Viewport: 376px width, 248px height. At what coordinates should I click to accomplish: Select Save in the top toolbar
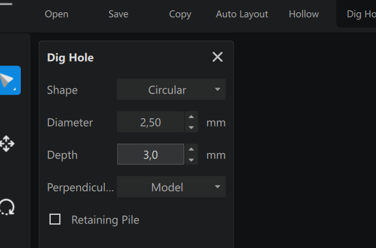click(x=118, y=14)
